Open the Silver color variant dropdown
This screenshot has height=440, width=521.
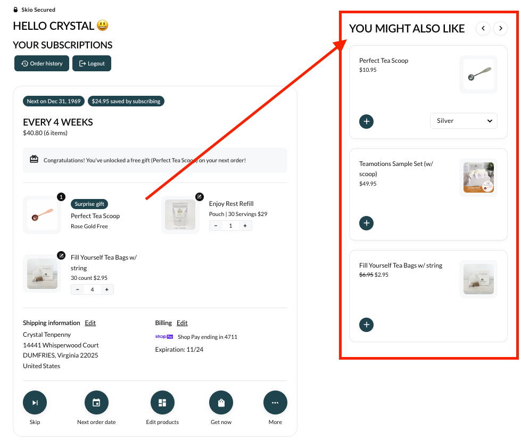[x=464, y=121]
